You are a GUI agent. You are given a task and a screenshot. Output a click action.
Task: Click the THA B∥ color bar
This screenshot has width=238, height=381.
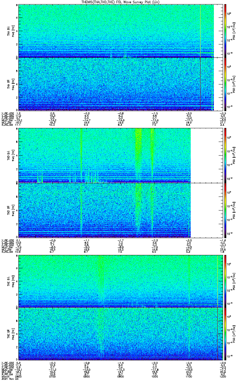226,84
